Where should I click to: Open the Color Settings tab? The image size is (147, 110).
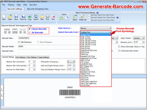31,57
